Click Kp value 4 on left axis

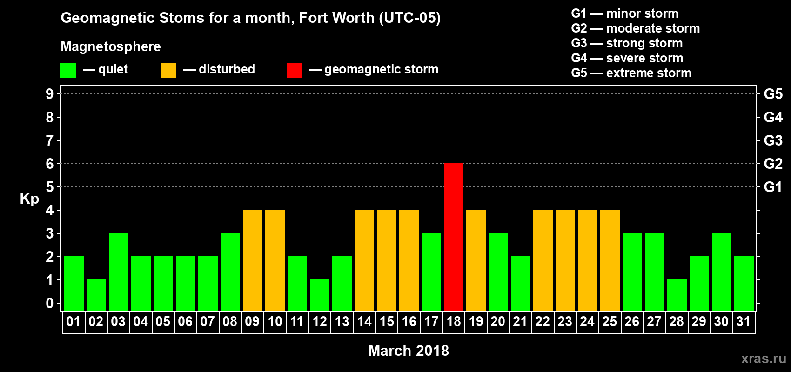(x=50, y=210)
